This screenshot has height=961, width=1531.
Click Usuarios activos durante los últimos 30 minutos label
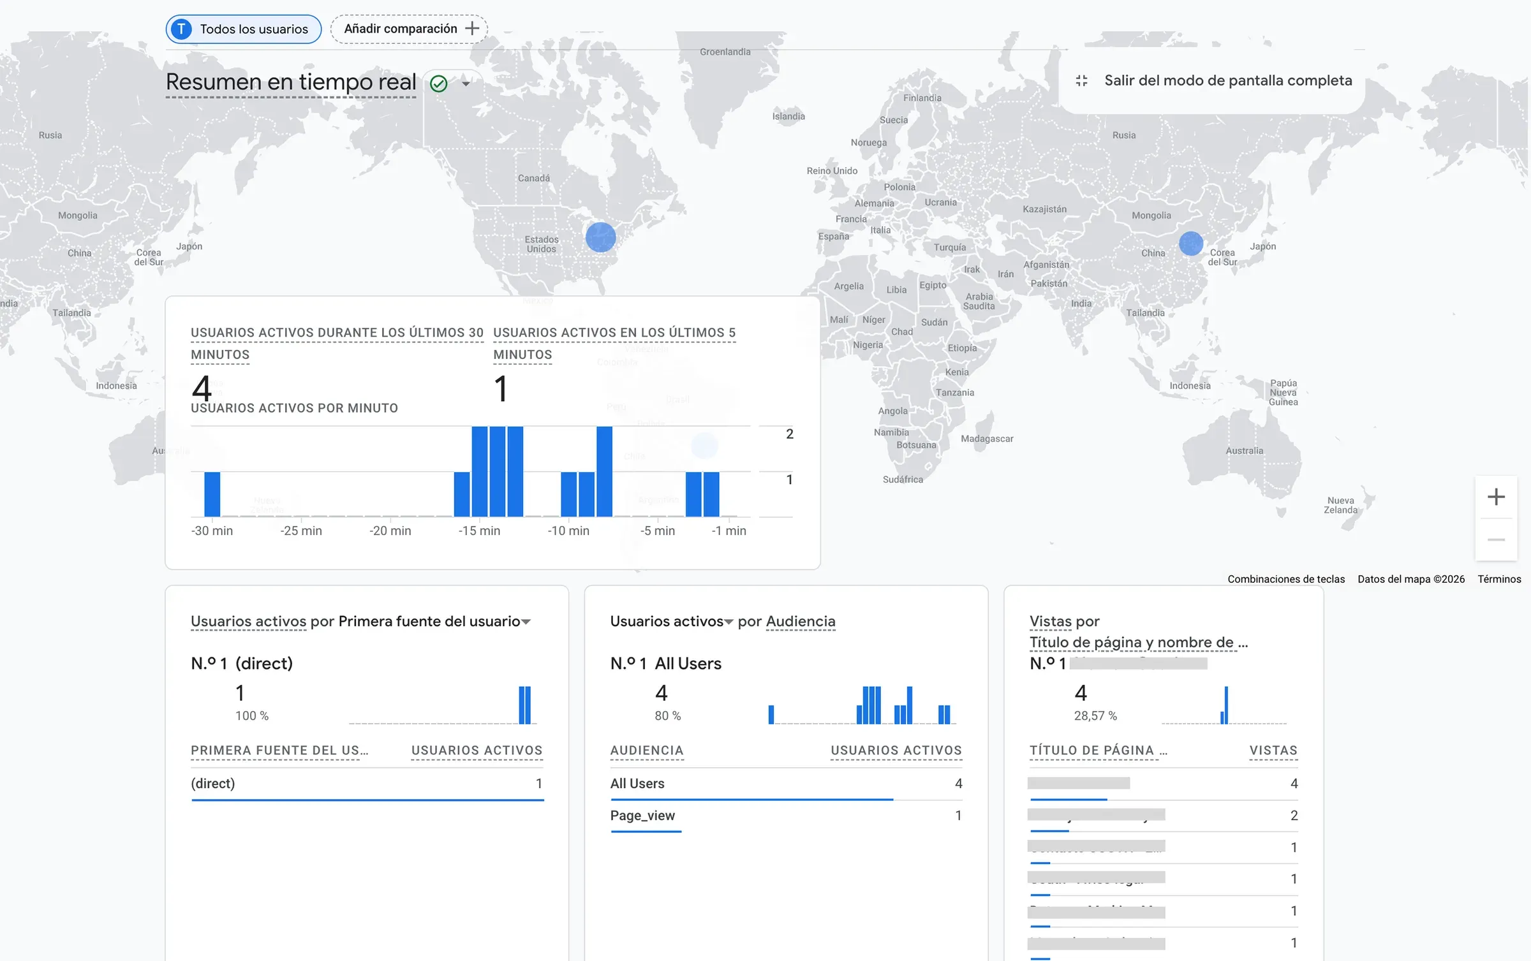(337, 344)
